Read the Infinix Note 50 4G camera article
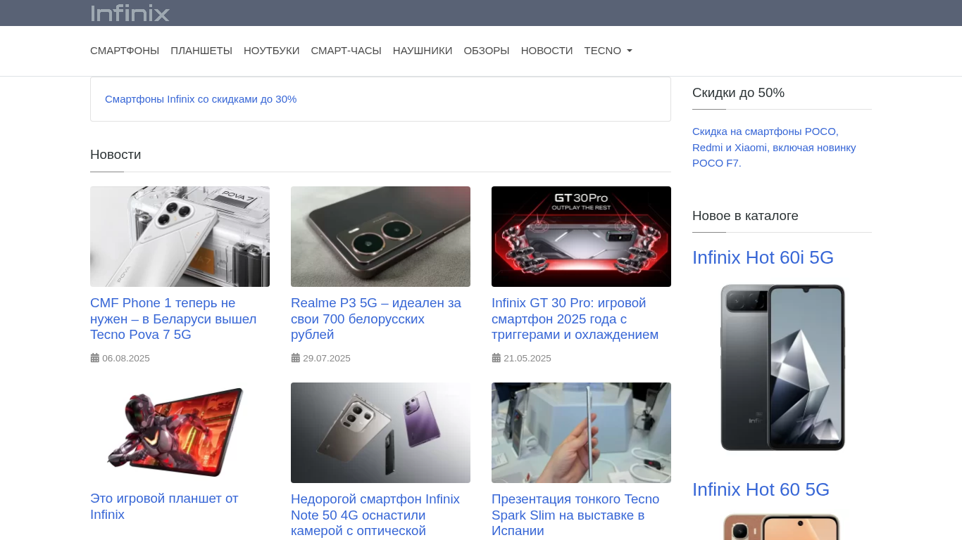 tap(375, 515)
